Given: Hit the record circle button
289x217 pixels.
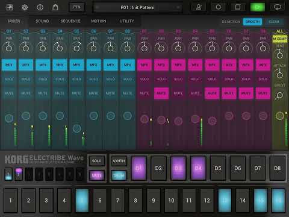Looking at the screenshot, I should [218, 7].
